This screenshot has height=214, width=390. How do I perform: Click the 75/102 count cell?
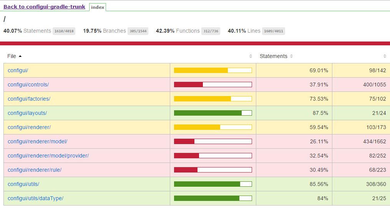pos(361,99)
